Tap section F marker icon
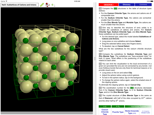 100,96
